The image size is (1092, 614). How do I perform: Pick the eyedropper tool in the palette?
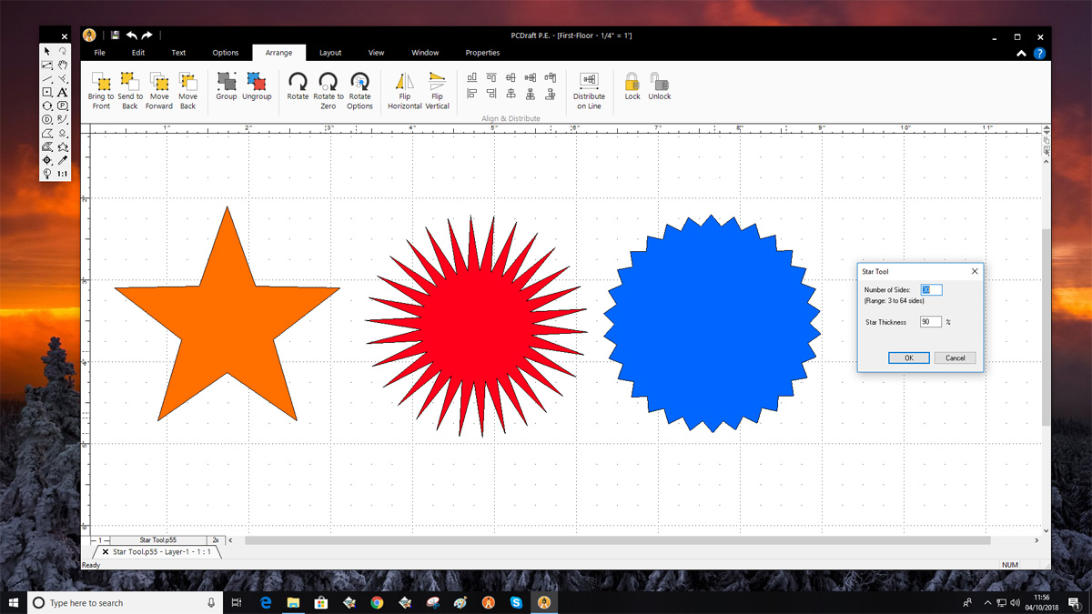(x=63, y=160)
